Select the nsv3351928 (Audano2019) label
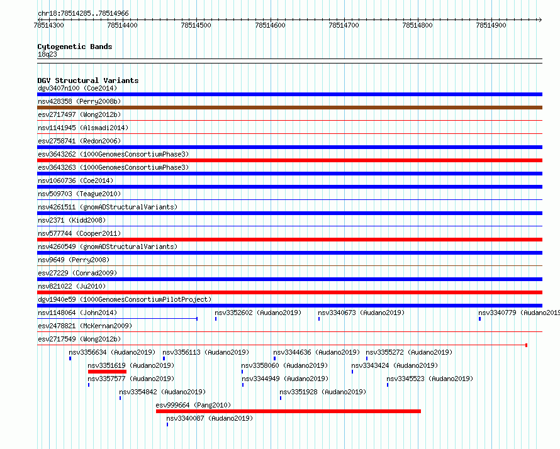560x449 pixels. (x=323, y=392)
